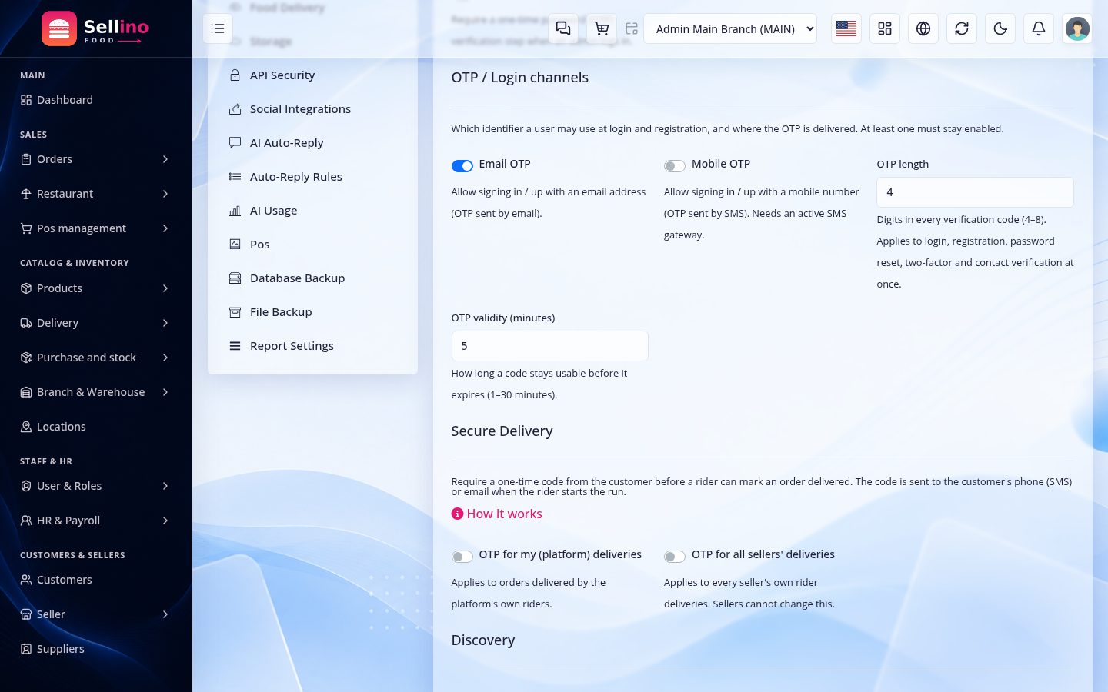Open the shopping cart icon
Screen dimensions: 1108x692
pos(602,28)
